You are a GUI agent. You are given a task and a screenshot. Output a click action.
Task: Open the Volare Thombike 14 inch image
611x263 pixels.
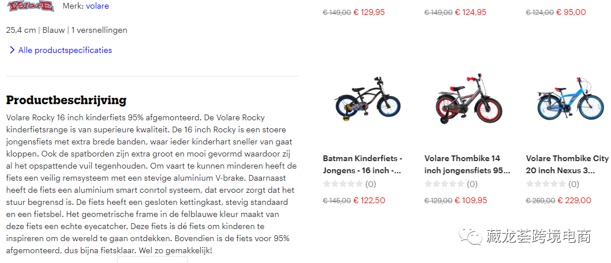click(468, 101)
